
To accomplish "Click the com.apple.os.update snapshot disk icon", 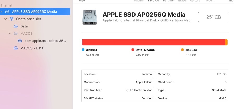I will pyautogui.click(x=20, y=41).
